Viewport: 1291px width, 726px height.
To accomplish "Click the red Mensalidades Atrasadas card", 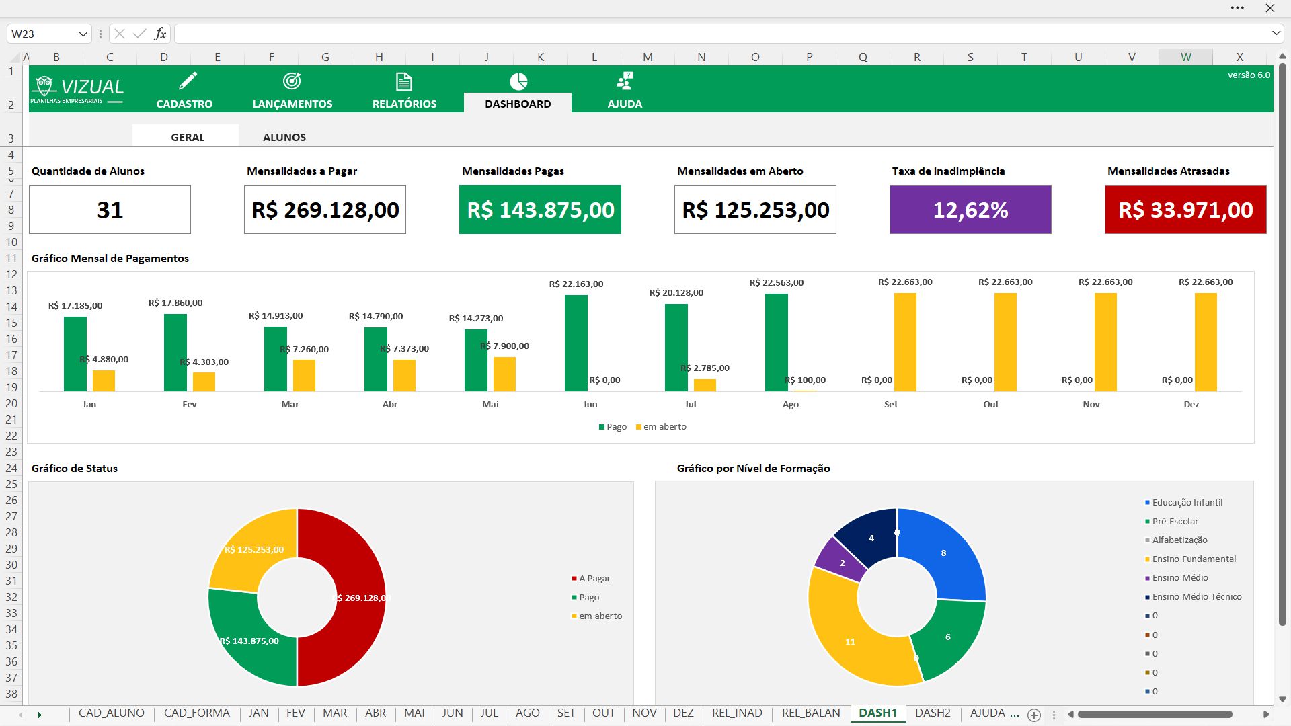I will click(1185, 210).
